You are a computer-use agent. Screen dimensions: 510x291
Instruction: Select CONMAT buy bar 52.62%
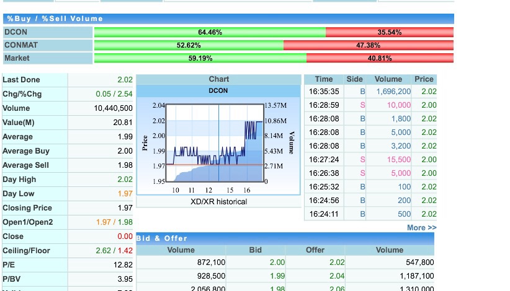pos(189,45)
